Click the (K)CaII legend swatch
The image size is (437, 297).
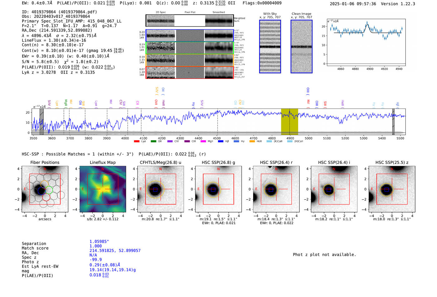(x=269, y=141)
